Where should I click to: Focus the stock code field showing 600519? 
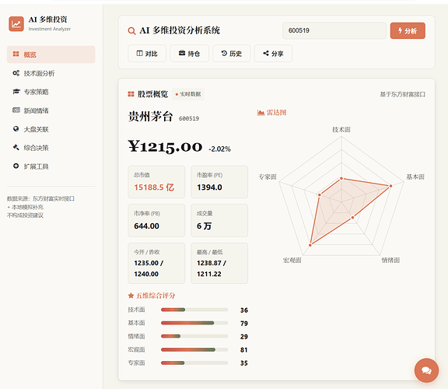pyautogui.click(x=334, y=30)
